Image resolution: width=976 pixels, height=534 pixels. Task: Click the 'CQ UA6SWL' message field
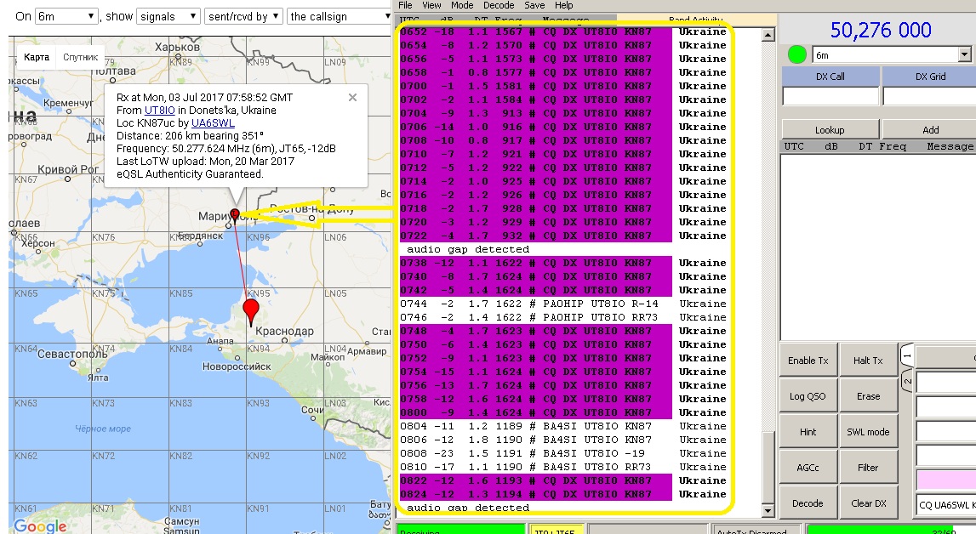(947, 505)
